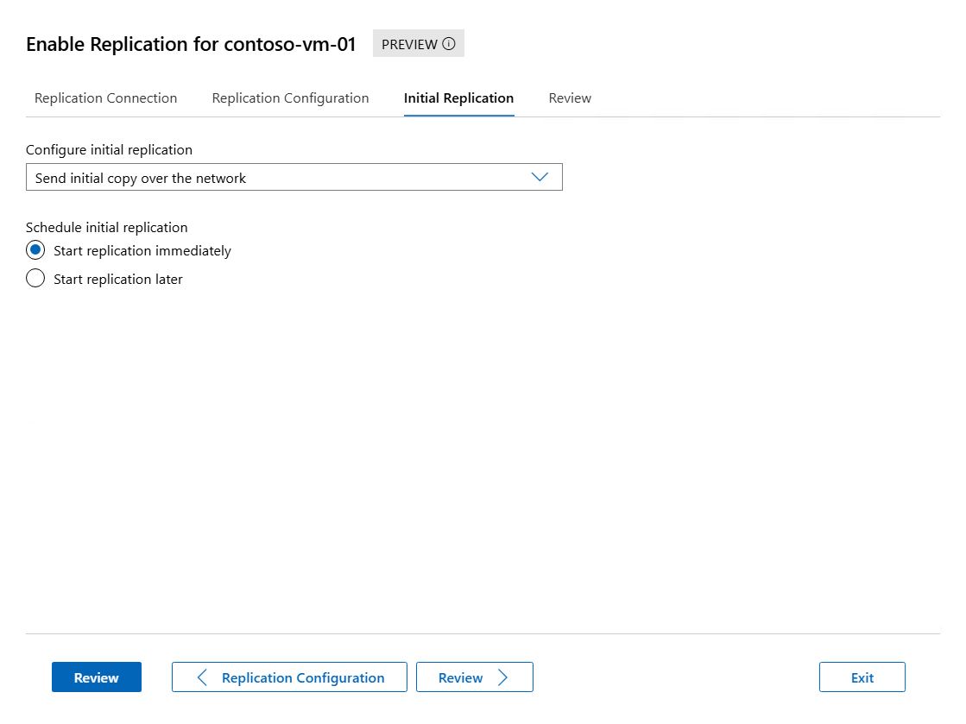
Task: Click the right chevron icon on next button
Action: pyautogui.click(x=503, y=677)
